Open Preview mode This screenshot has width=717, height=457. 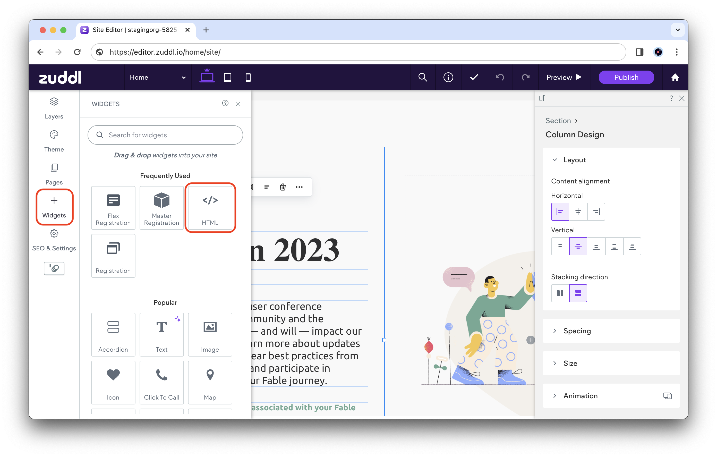(x=564, y=77)
